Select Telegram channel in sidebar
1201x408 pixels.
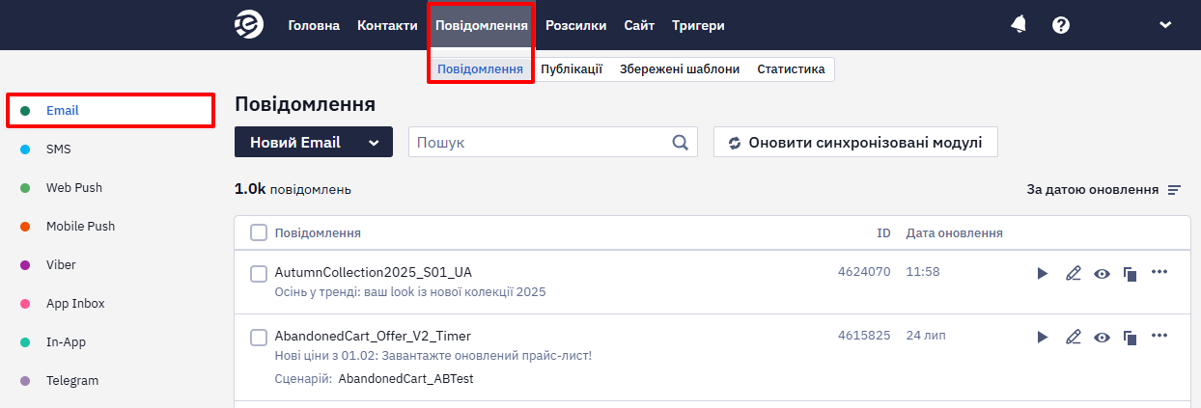point(72,381)
